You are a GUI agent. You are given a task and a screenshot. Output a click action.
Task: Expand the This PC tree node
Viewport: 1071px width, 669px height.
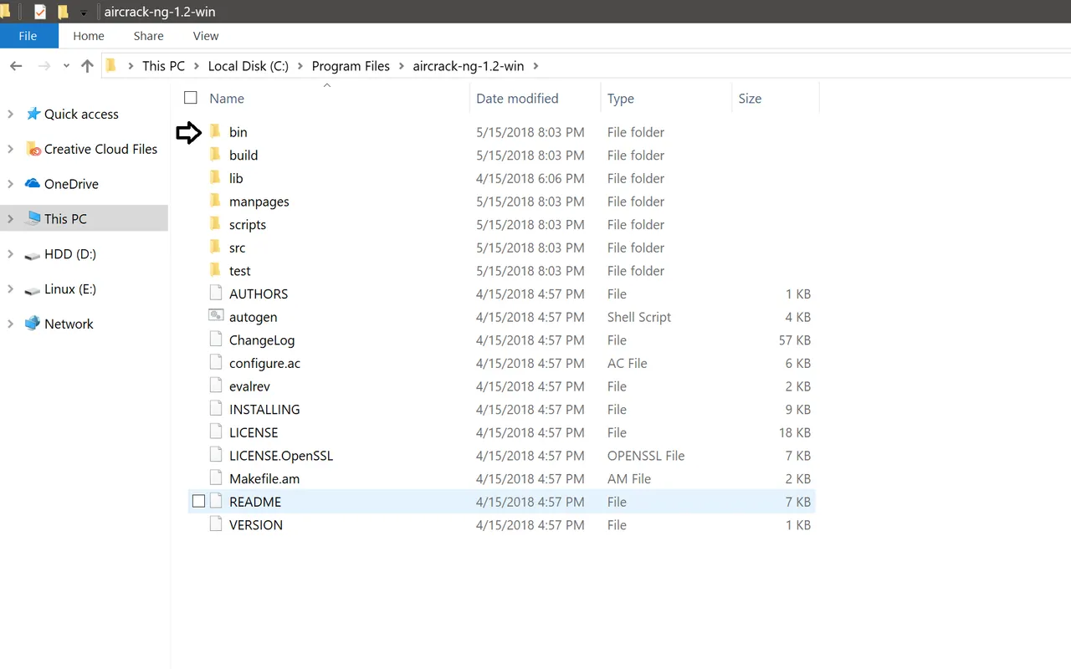click(10, 219)
